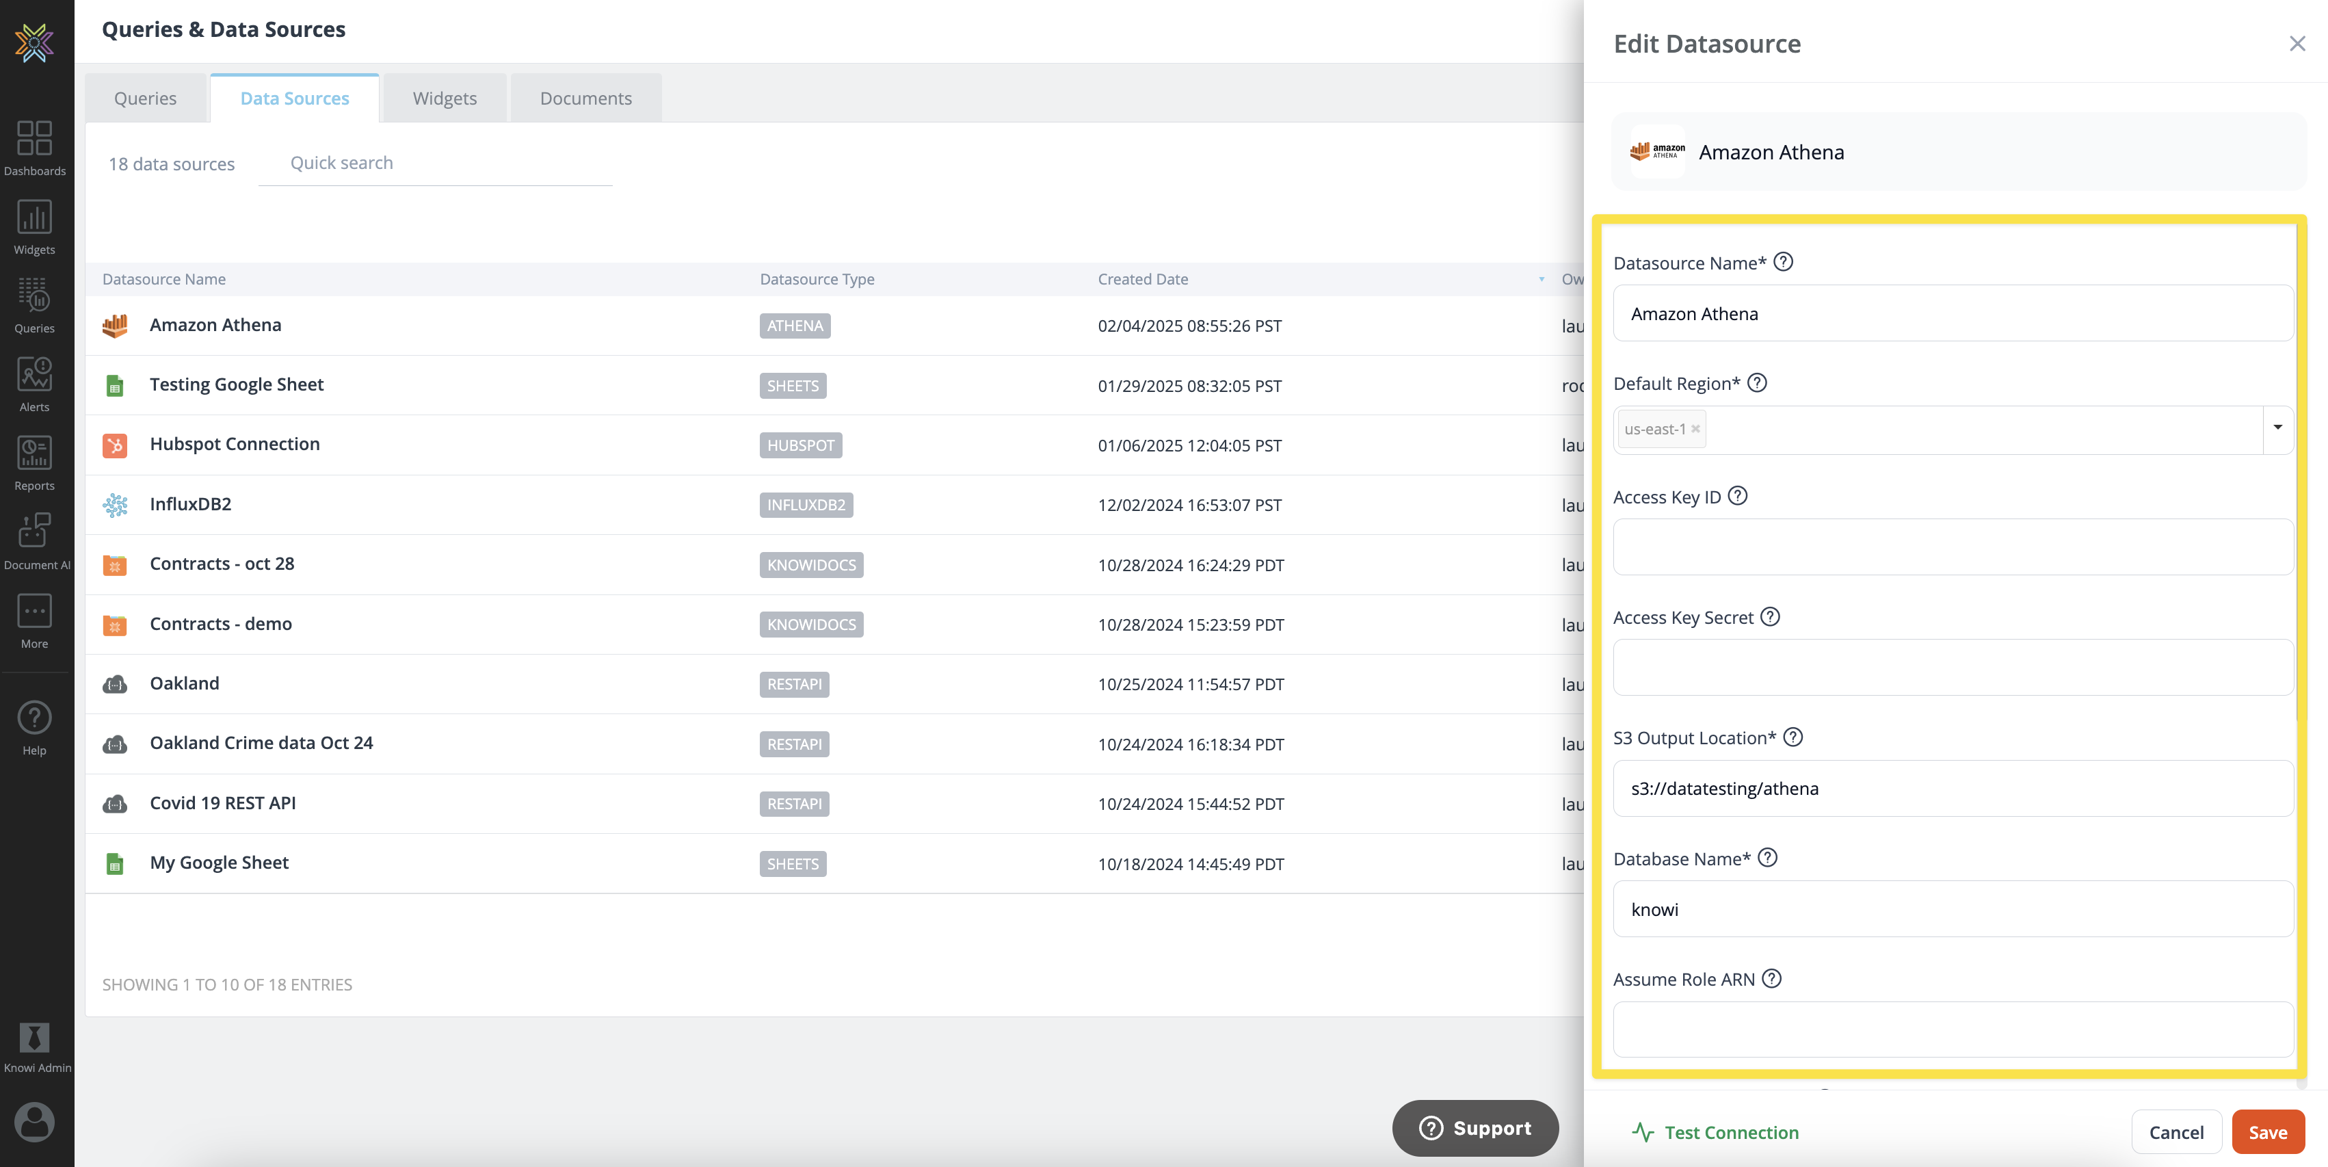The image size is (2328, 1167).
Task: Open Dashboards from the sidebar
Action: point(34,147)
